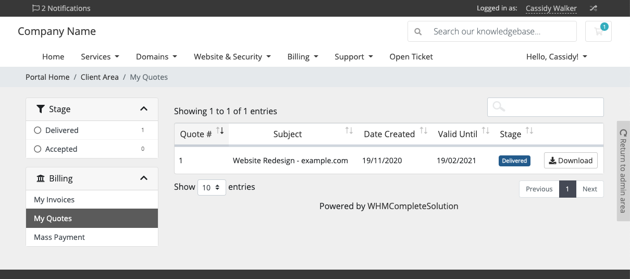Open the shopping cart icon
Screen dimensions: 630x279
tap(598, 31)
